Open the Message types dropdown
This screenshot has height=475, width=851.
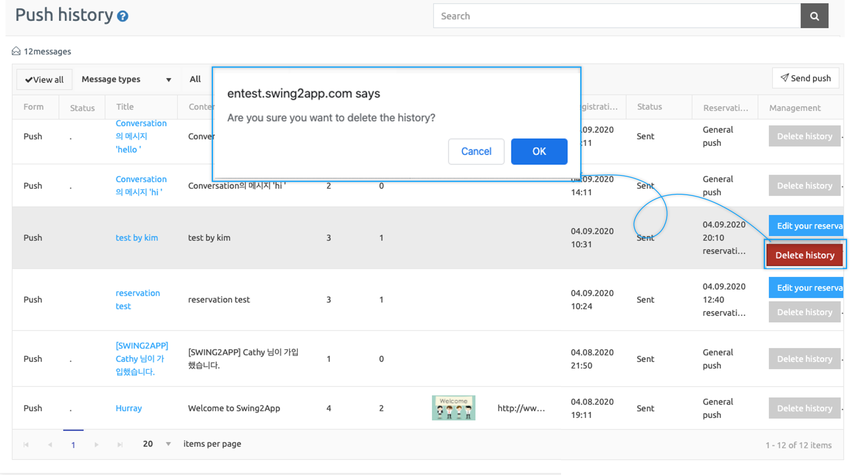(x=126, y=79)
